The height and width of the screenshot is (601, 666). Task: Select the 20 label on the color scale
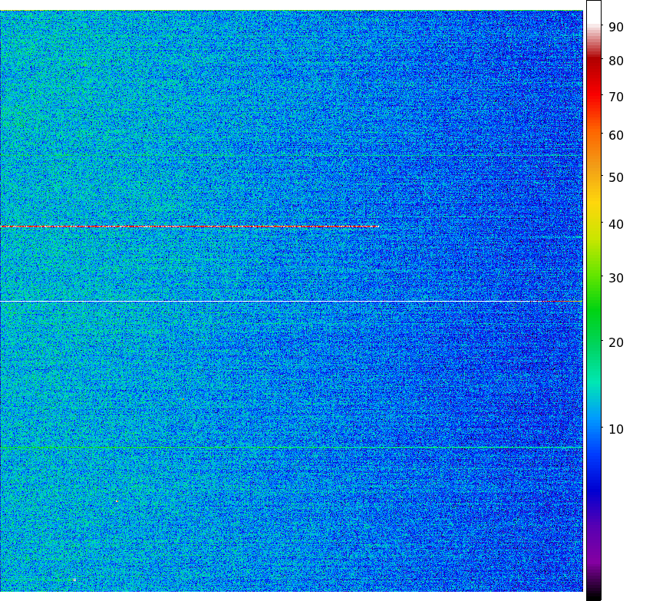[615, 342]
